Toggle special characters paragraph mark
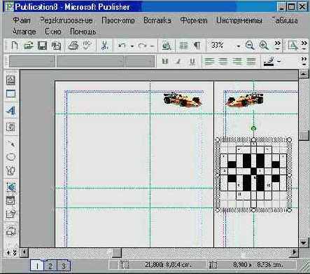This screenshot has width=310, height=274. point(197,46)
